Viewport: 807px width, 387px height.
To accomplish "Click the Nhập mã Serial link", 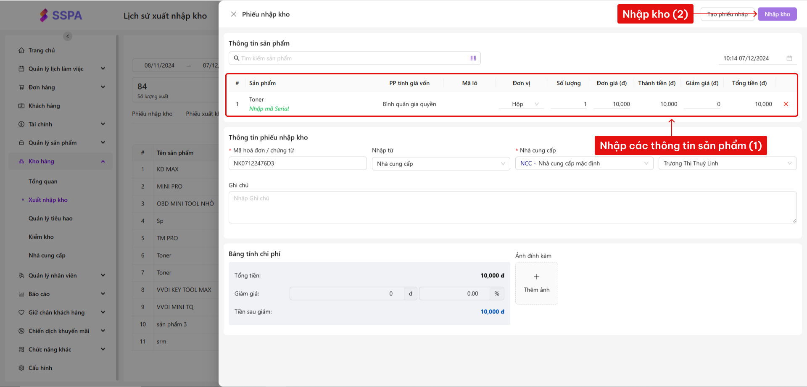I will click(x=269, y=109).
